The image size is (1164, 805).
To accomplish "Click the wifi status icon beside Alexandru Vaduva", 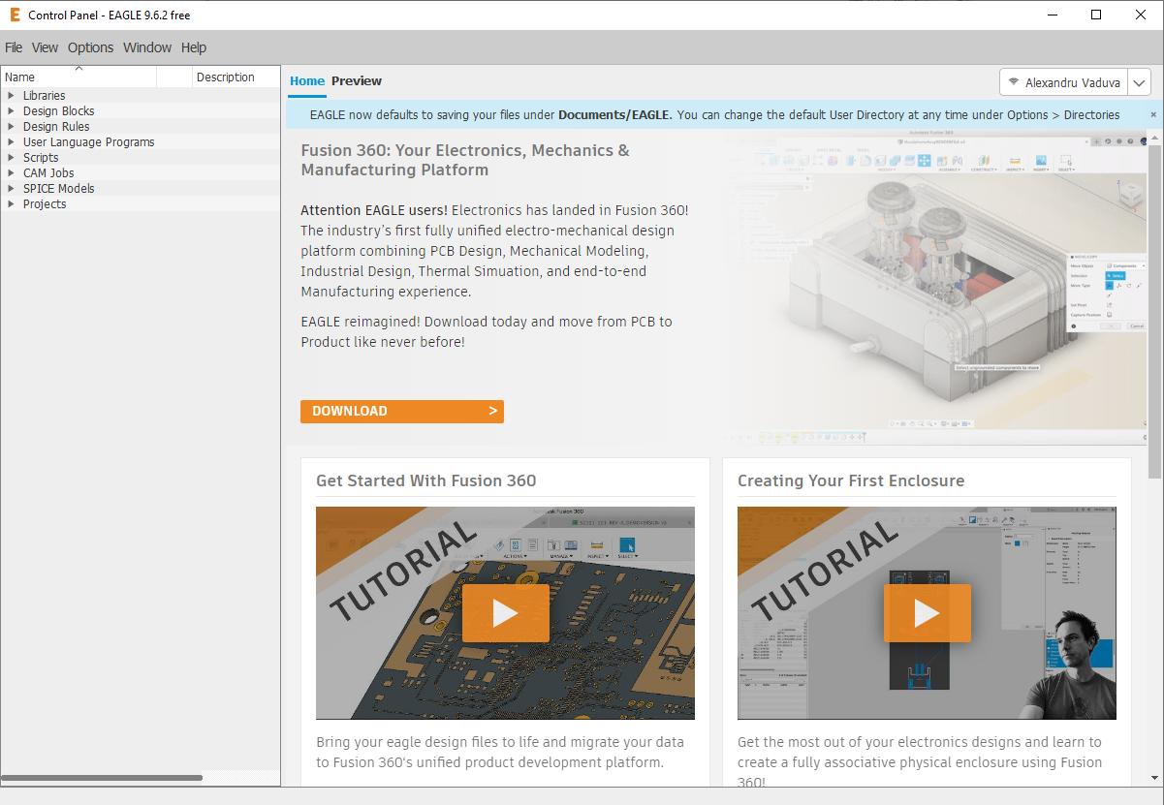I will tap(1014, 83).
